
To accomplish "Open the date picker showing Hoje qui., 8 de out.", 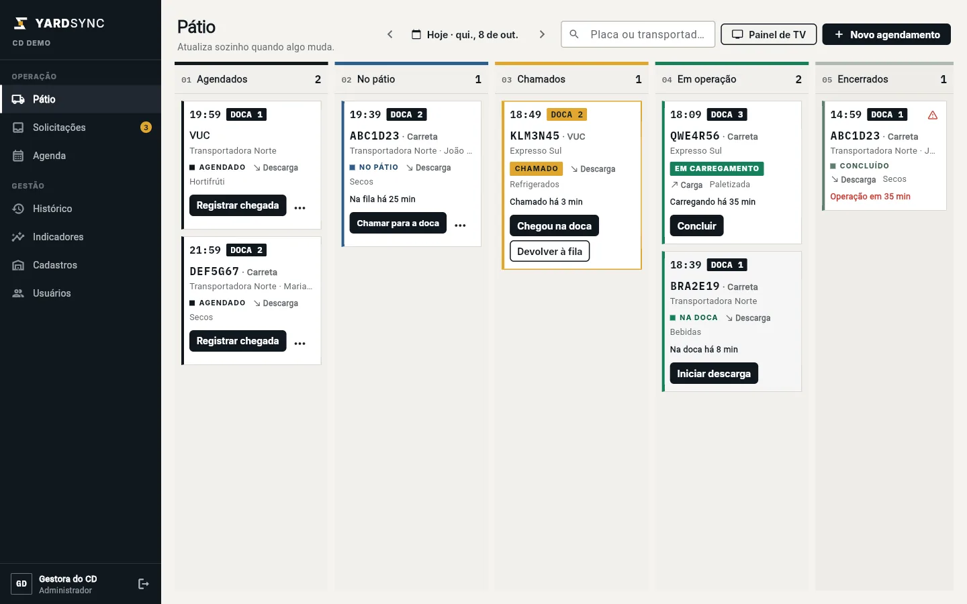I will click(465, 34).
